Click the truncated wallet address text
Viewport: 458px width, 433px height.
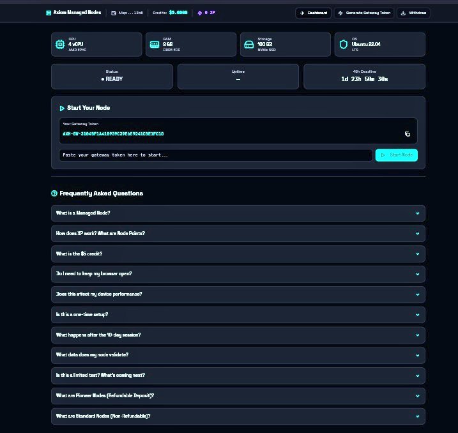click(130, 13)
